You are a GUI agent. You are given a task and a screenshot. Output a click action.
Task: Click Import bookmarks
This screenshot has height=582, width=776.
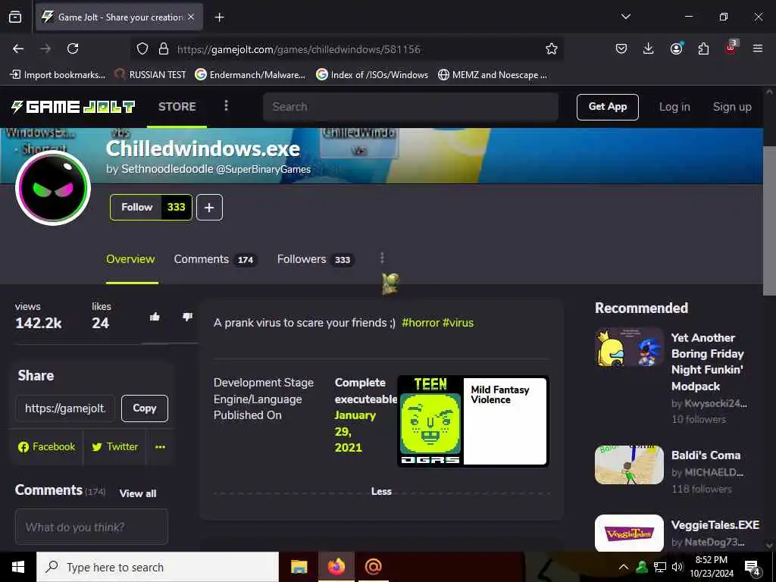[58, 75]
